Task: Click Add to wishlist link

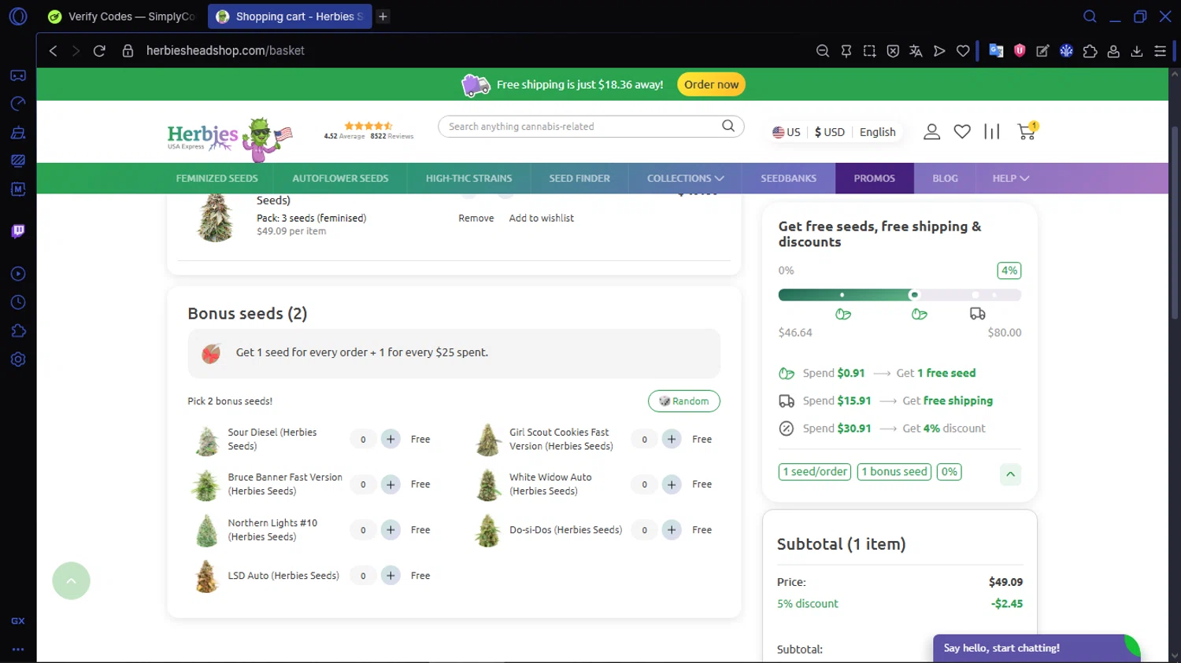Action: pyautogui.click(x=542, y=218)
